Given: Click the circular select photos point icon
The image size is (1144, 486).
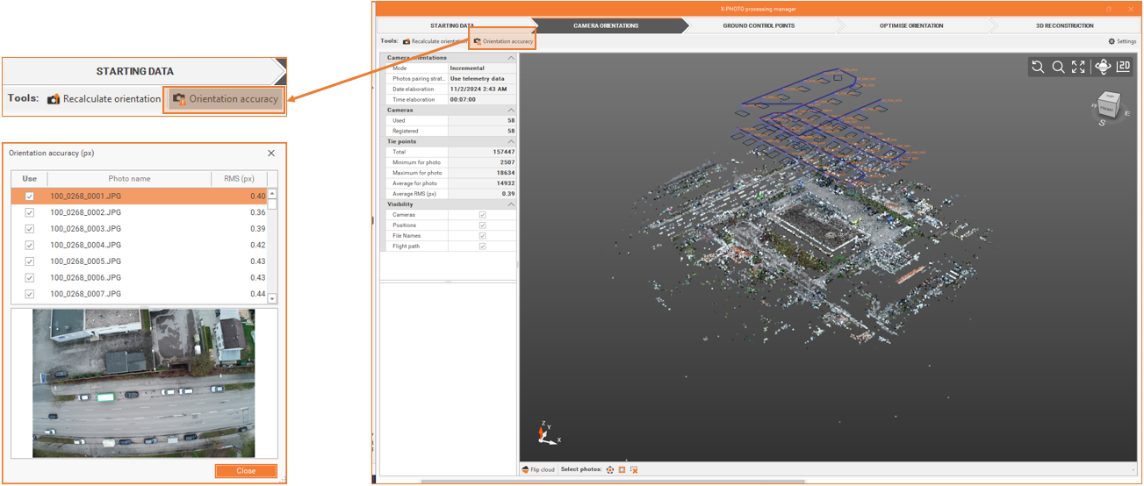Looking at the screenshot, I should tap(610, 470).
